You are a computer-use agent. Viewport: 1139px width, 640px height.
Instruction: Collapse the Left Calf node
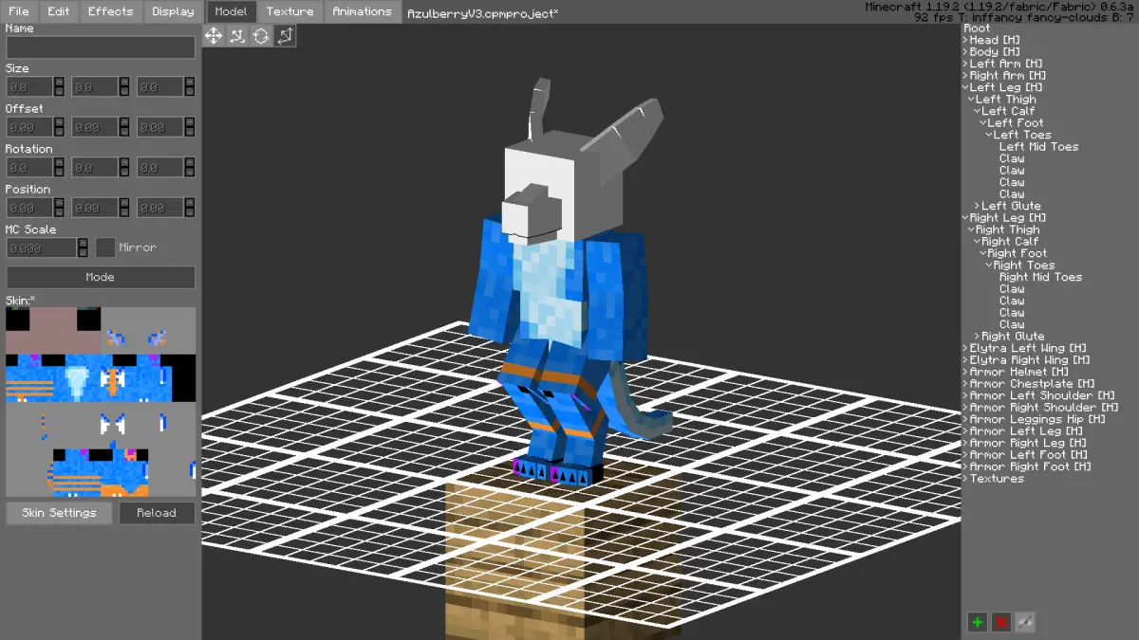(x=978, y=112)
